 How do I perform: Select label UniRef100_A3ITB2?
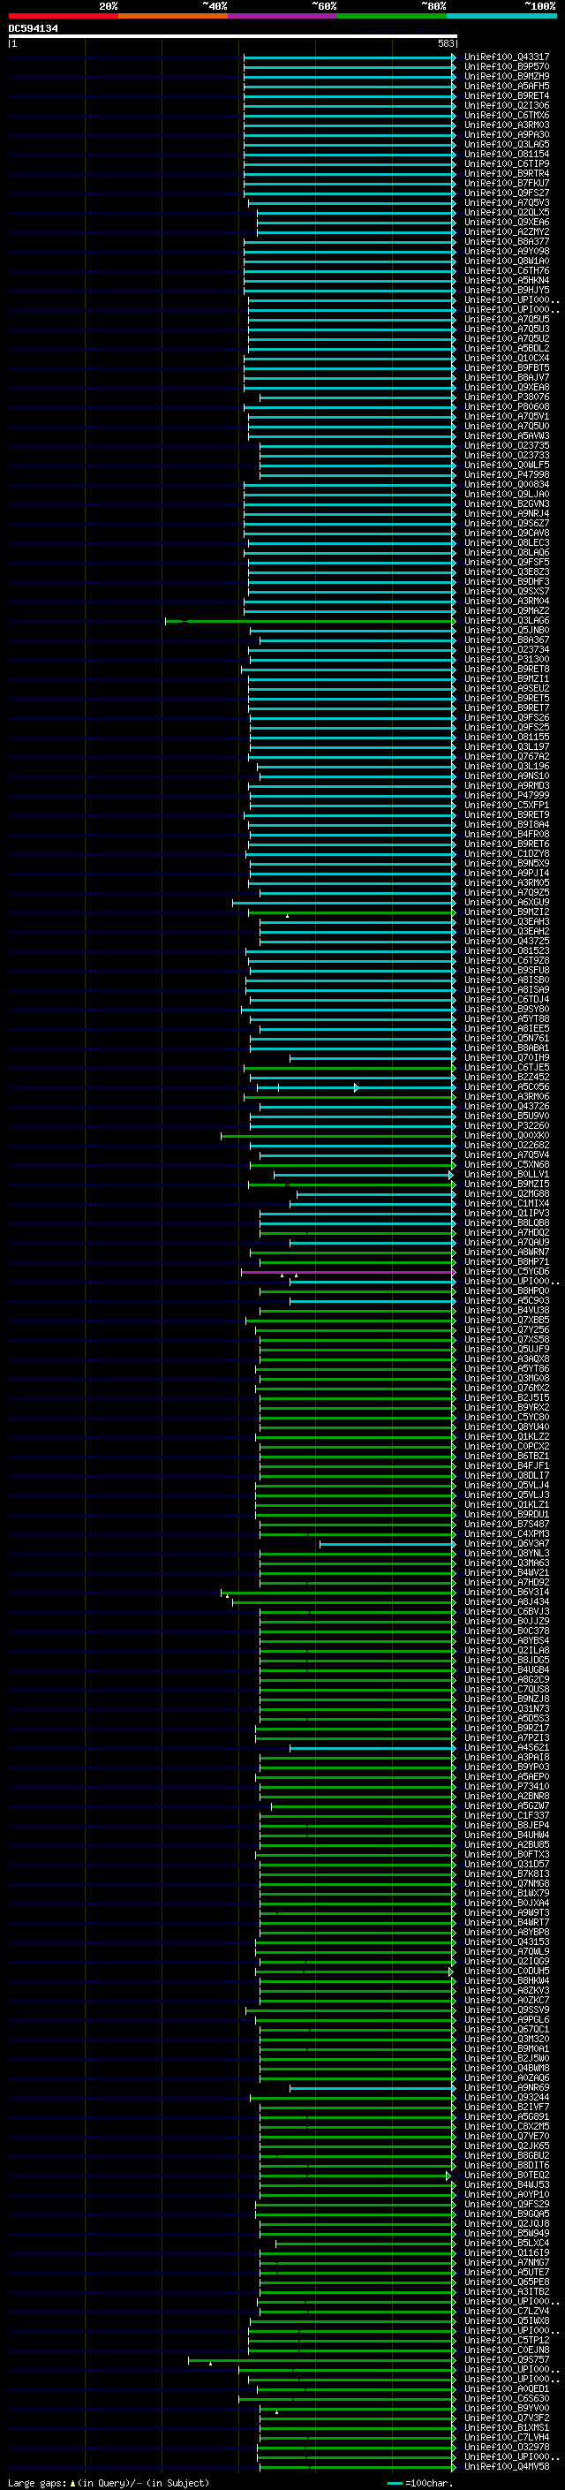pos(507,2293)
